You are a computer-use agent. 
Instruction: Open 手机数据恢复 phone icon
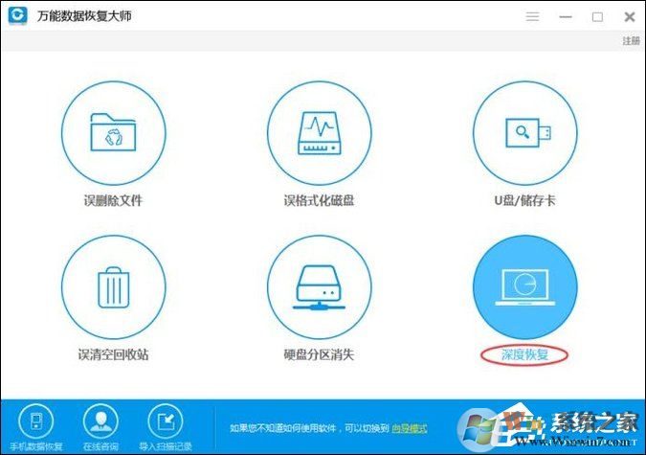[36, 421]
